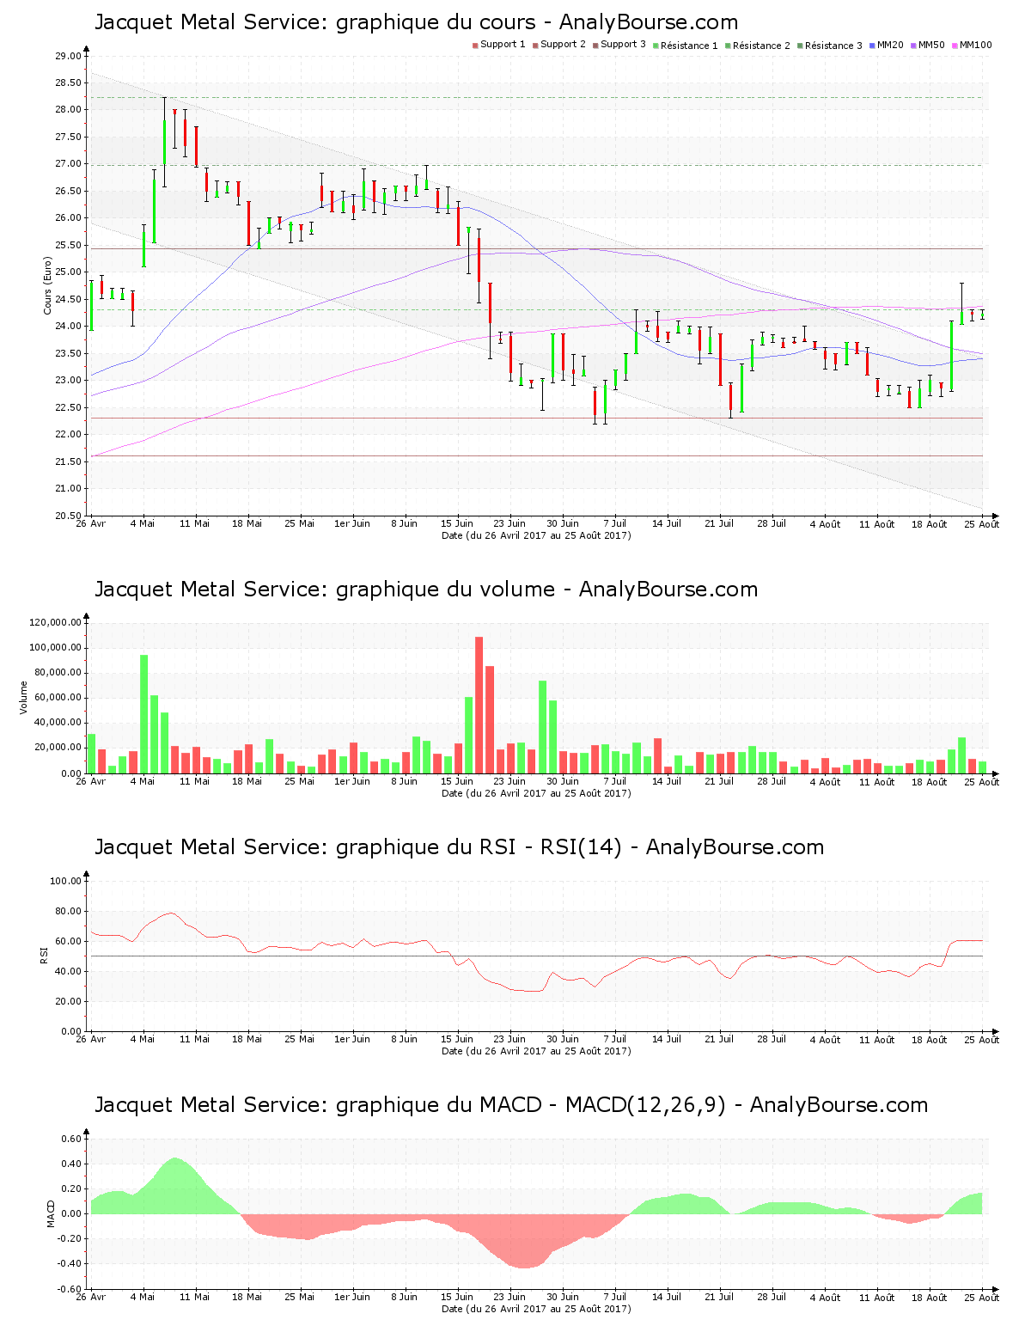1031x1332 pixels.
Task: Click the 28.00 price axis value
Action: (69, 110)
